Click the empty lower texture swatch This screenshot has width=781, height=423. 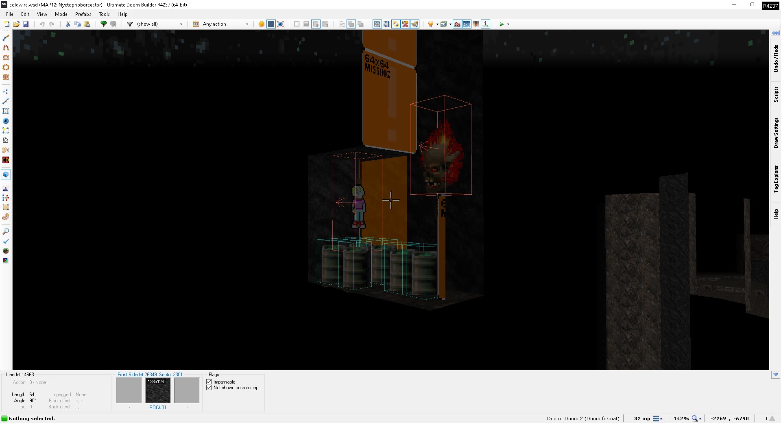[x=187, y=390]
